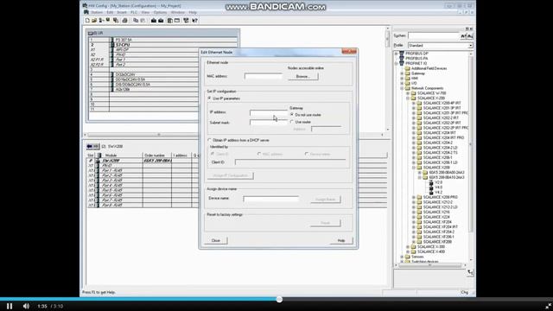Click the Save and Compile toolbar icon
The height and width of the screenshot is (311, 553).
116,21
